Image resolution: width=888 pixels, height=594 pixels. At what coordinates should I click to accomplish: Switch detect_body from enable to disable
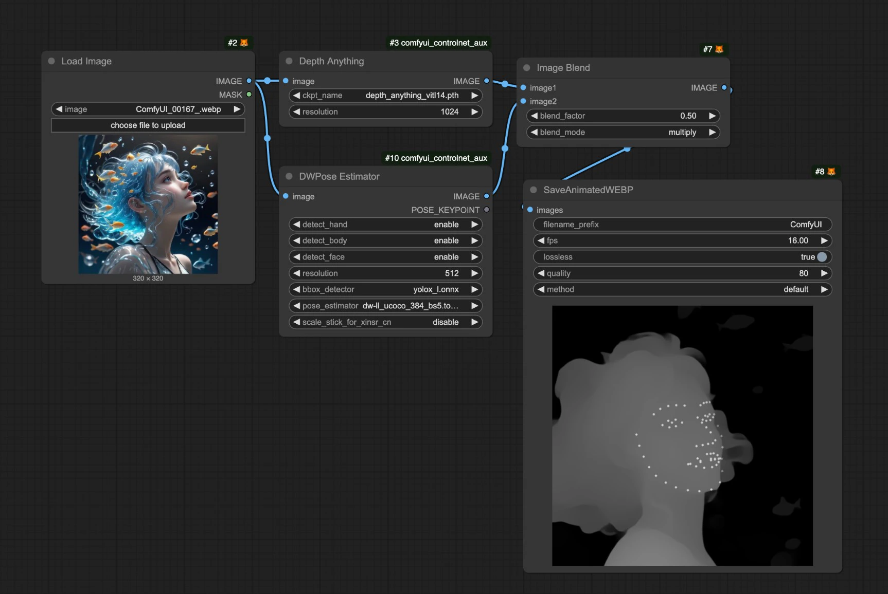(x=385, y=240)
